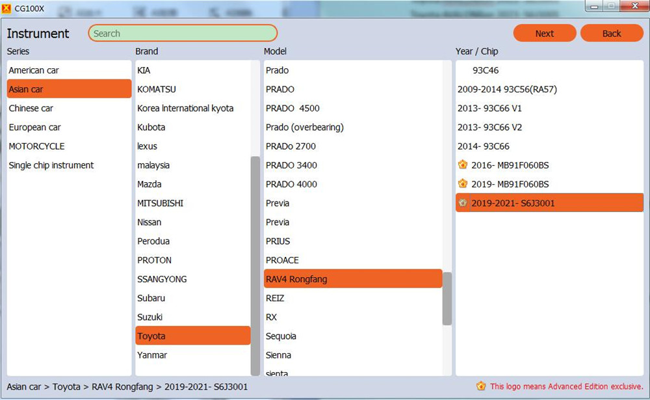650x400 pixels.
Task: Click the Brand list scrollbar thumb
Action: point(255,265)
